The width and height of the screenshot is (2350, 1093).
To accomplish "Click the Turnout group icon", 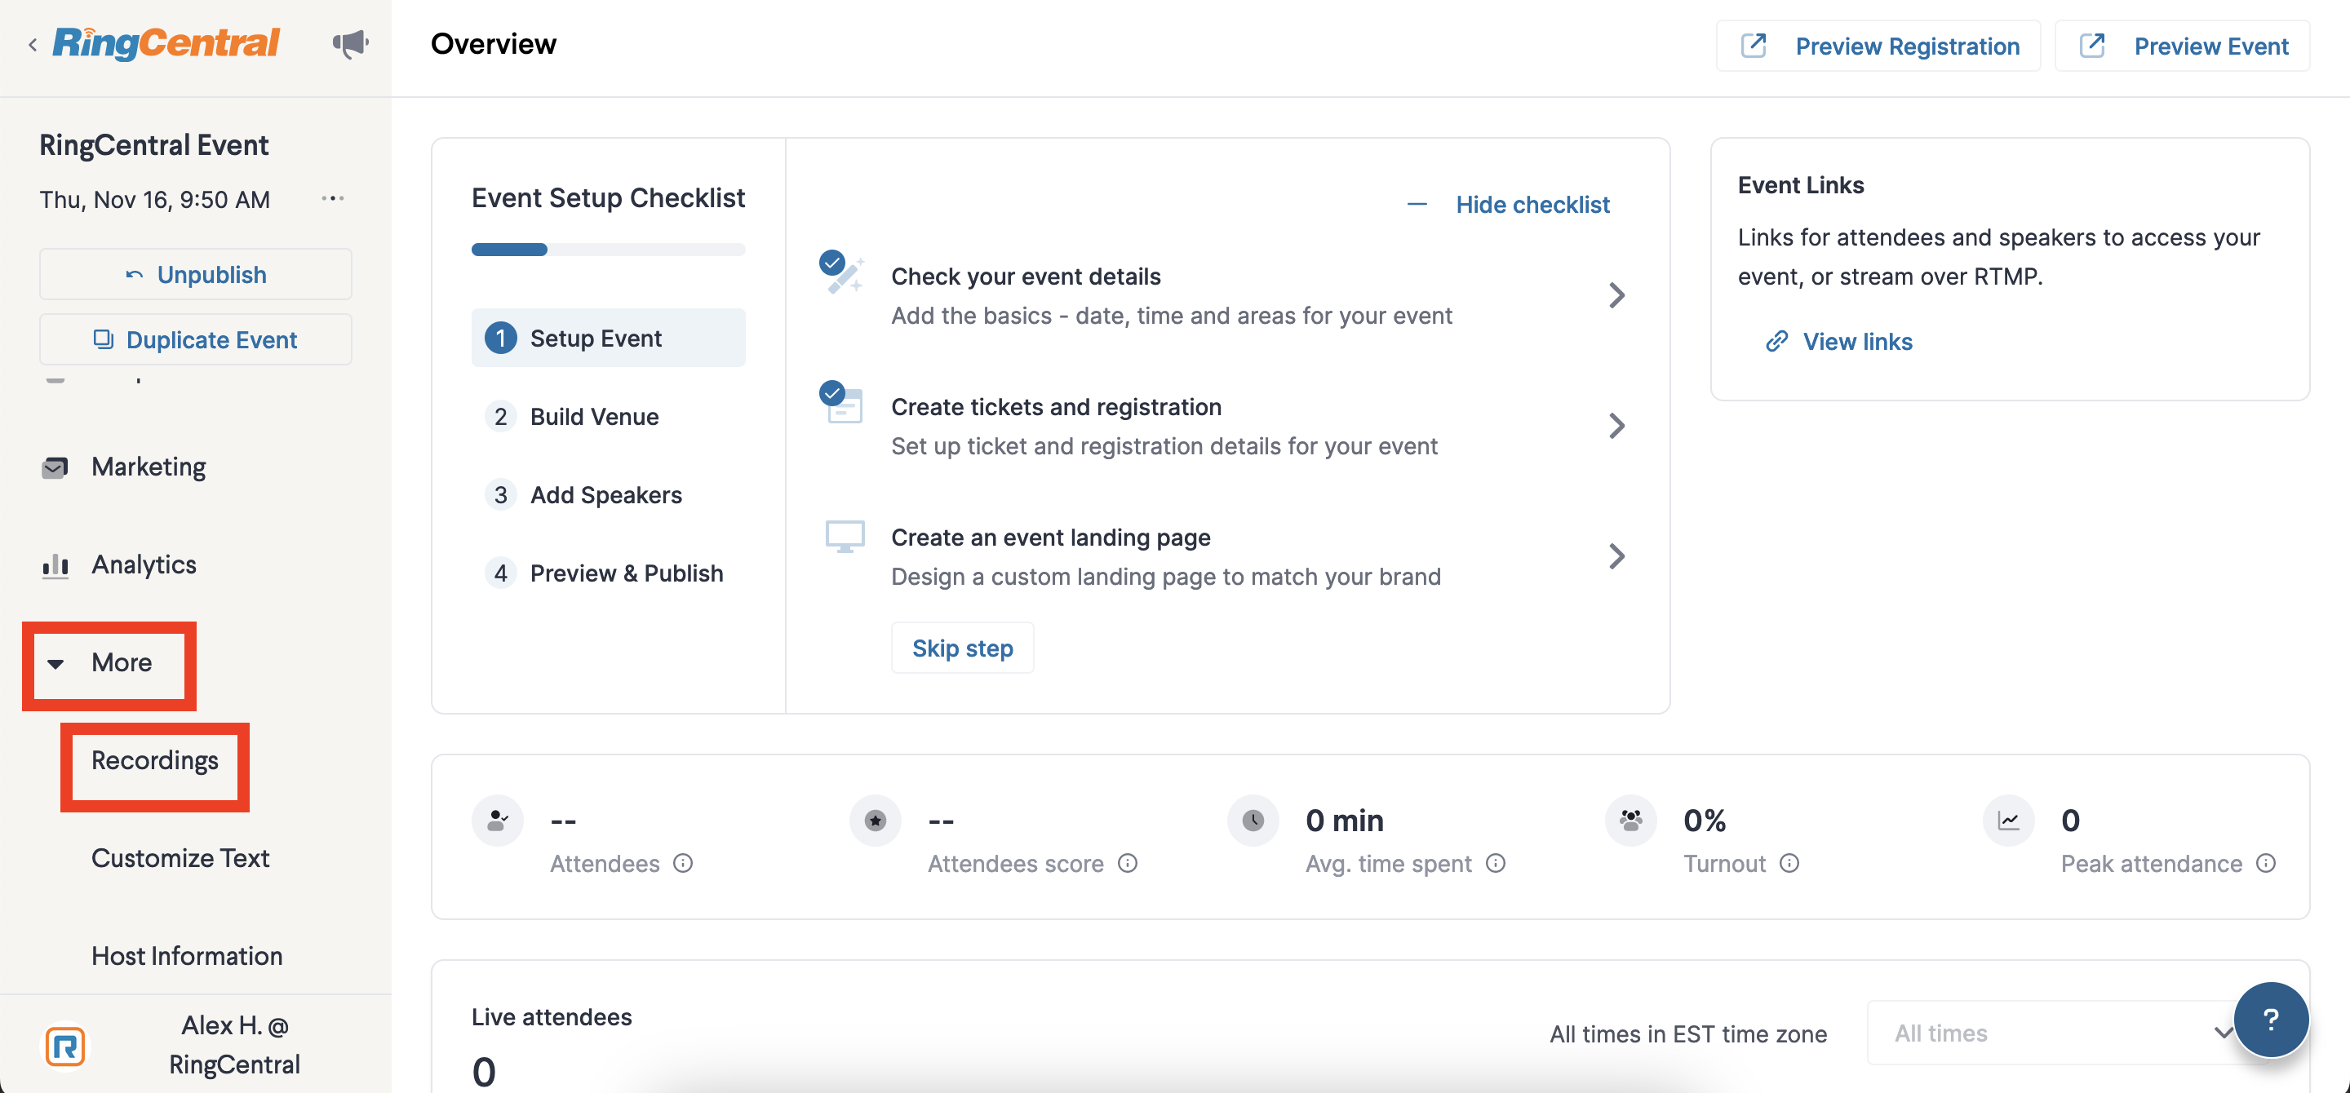I will (1630, 821).
